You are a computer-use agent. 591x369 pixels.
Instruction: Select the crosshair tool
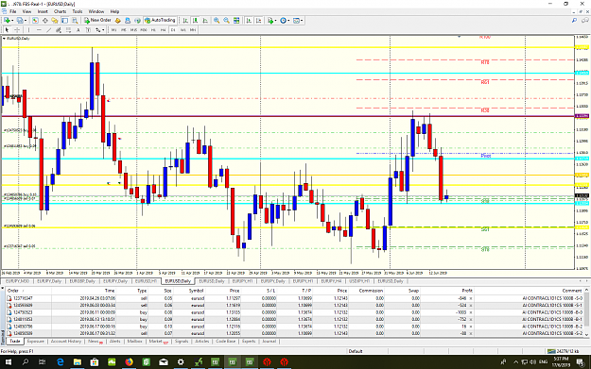click(17, 29)
